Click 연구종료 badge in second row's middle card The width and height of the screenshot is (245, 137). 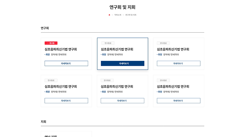[107, 80]
